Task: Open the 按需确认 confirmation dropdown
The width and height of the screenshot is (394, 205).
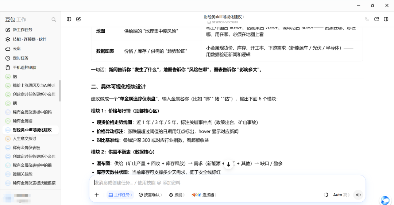Action: click(150, 195)
